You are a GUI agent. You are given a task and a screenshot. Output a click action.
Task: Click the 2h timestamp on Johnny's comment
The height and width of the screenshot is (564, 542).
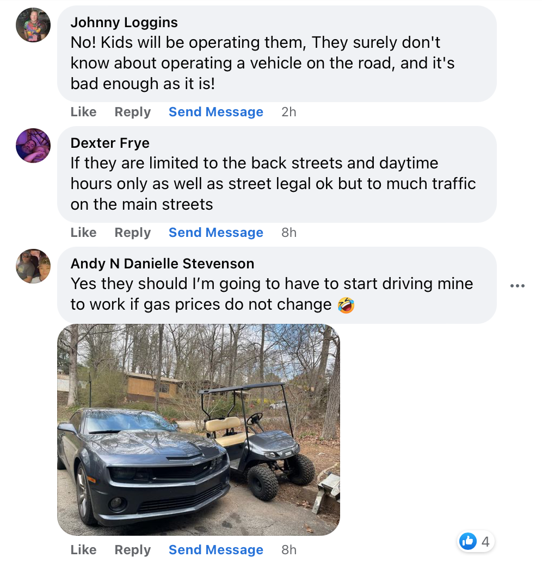click(x=289, y=112)
